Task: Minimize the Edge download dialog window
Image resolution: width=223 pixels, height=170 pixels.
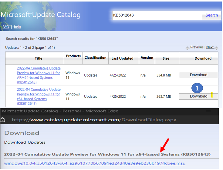Action: point(208,111)
